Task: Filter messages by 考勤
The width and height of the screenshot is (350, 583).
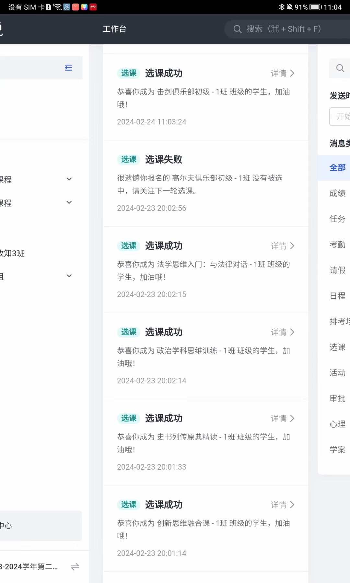Action: (337, 245)
